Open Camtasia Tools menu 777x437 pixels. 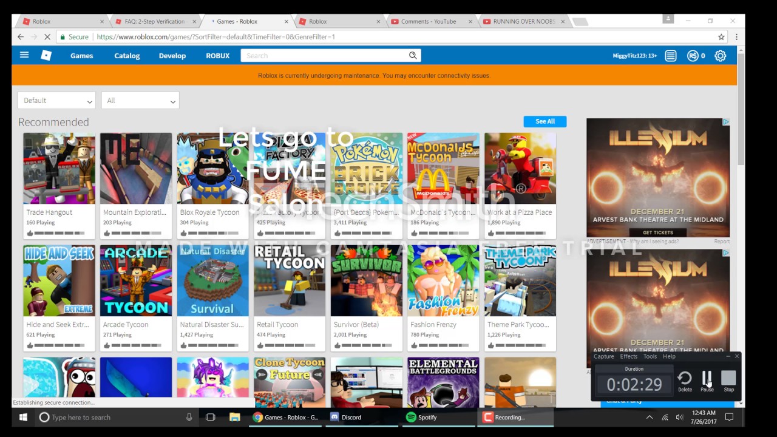pos(650,356)
